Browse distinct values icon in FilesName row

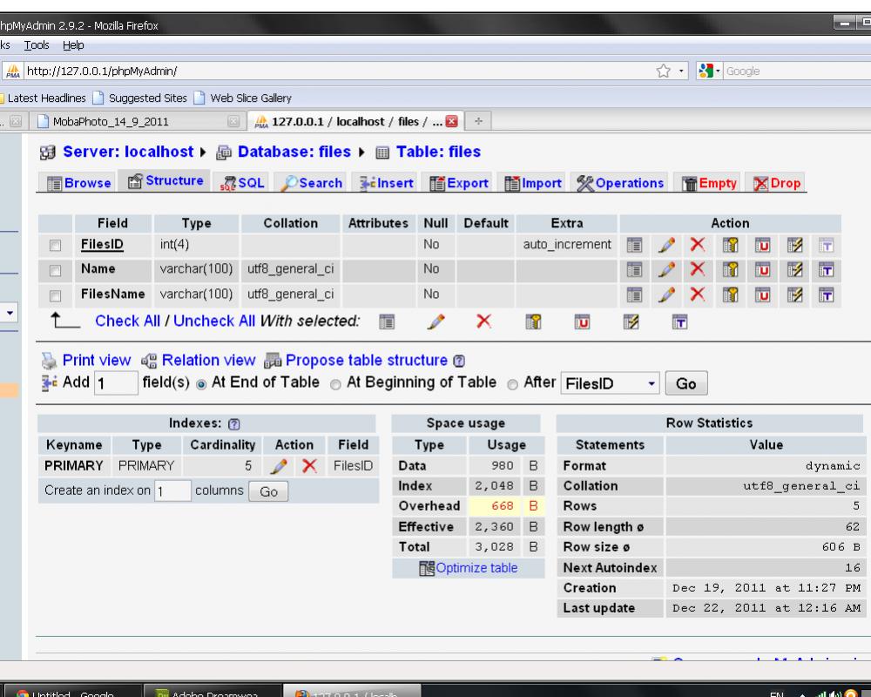click(634, 294)
